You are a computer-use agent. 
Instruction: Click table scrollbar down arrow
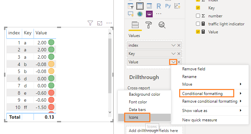click(110, 112)
